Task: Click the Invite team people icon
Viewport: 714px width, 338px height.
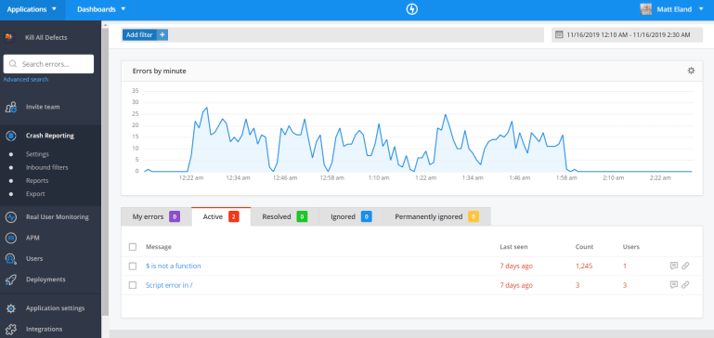Action: 11,107
